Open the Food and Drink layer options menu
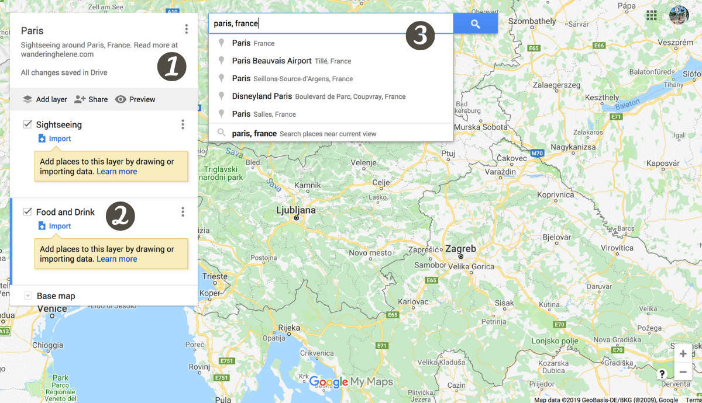The height and width of the screenshot is (403, 702). click(x=183, y=212)
